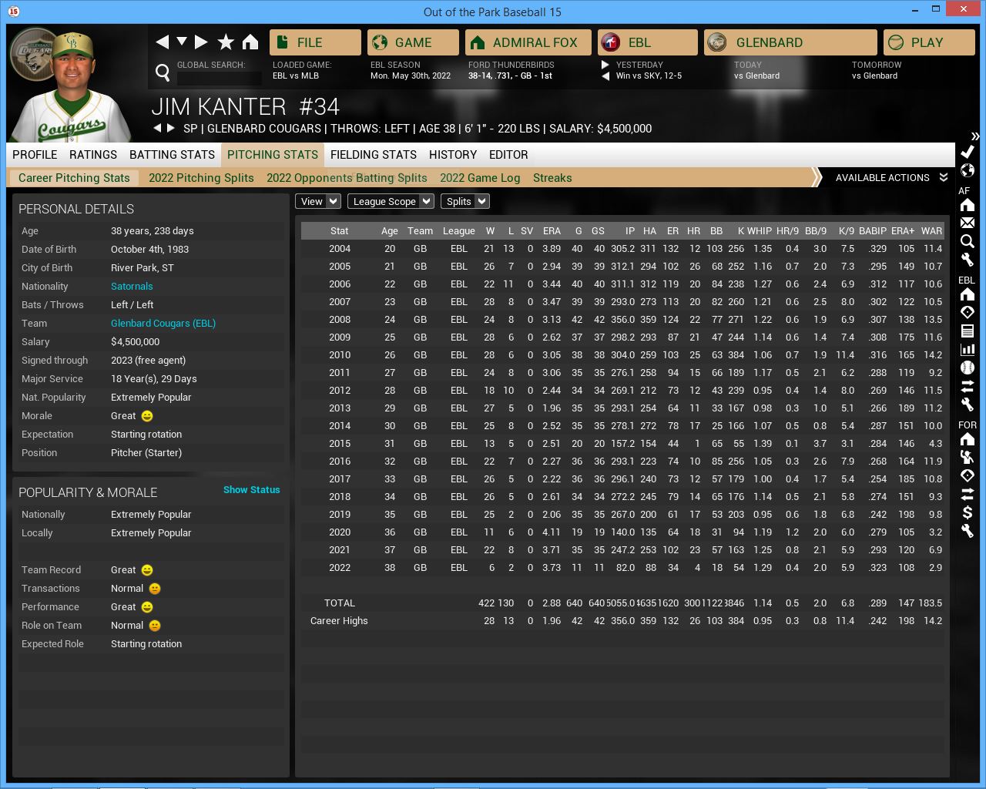Click the EBL baseball diamond icon
Screen dimensions: 986x789
coord(968,312)
